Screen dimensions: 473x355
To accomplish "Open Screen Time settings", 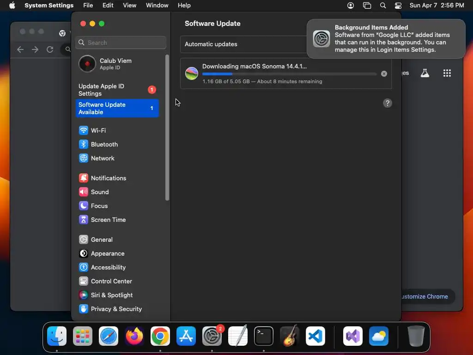I will click(117, 220).
